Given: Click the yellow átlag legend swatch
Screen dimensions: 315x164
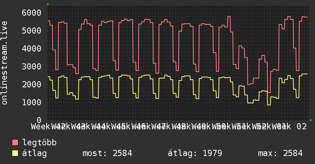Looking at the screenshot, I should (x=15, y=153).
